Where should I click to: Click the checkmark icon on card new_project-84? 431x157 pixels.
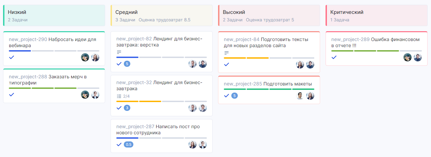coord(227,64)
